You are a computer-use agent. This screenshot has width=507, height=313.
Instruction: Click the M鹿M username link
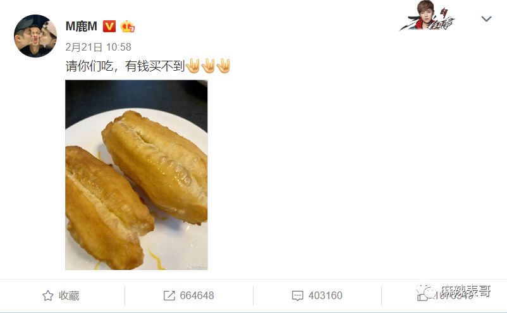(81, 26)
